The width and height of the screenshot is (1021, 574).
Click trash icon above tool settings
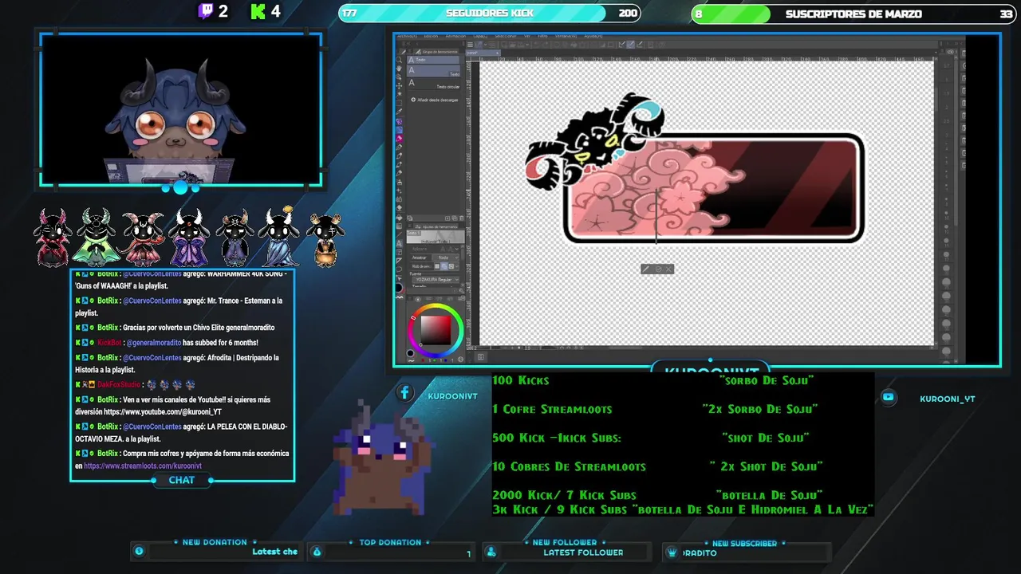tap(462, 218)
